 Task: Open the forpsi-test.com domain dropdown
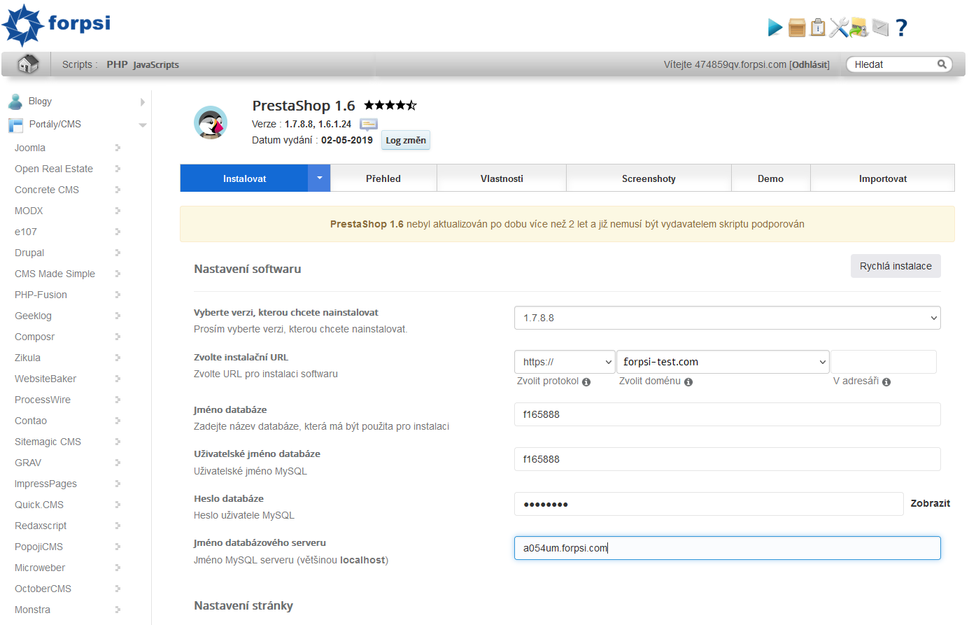(723, 362)
